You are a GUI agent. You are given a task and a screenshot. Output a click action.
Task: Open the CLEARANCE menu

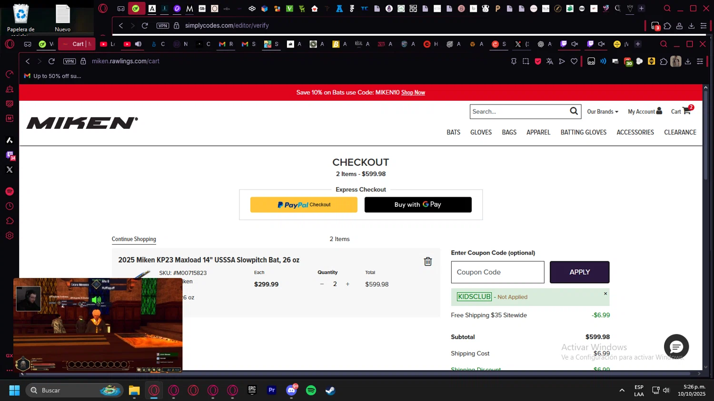[x=680, y=133]
